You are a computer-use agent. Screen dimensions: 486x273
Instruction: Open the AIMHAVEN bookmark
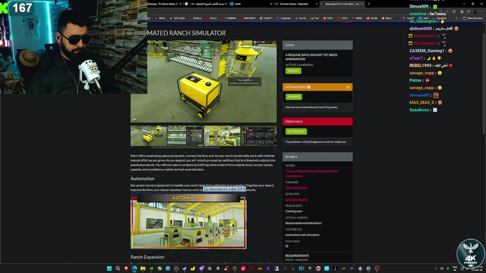click(x=247, y=18)
